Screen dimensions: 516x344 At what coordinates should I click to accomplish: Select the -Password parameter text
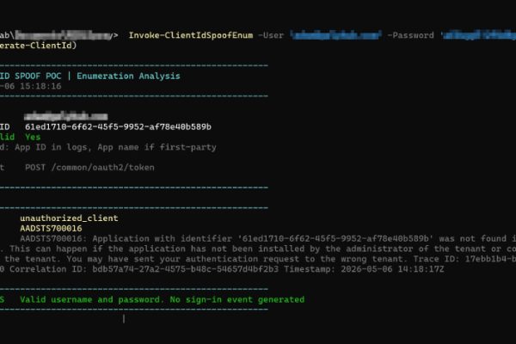coord(410,35)
